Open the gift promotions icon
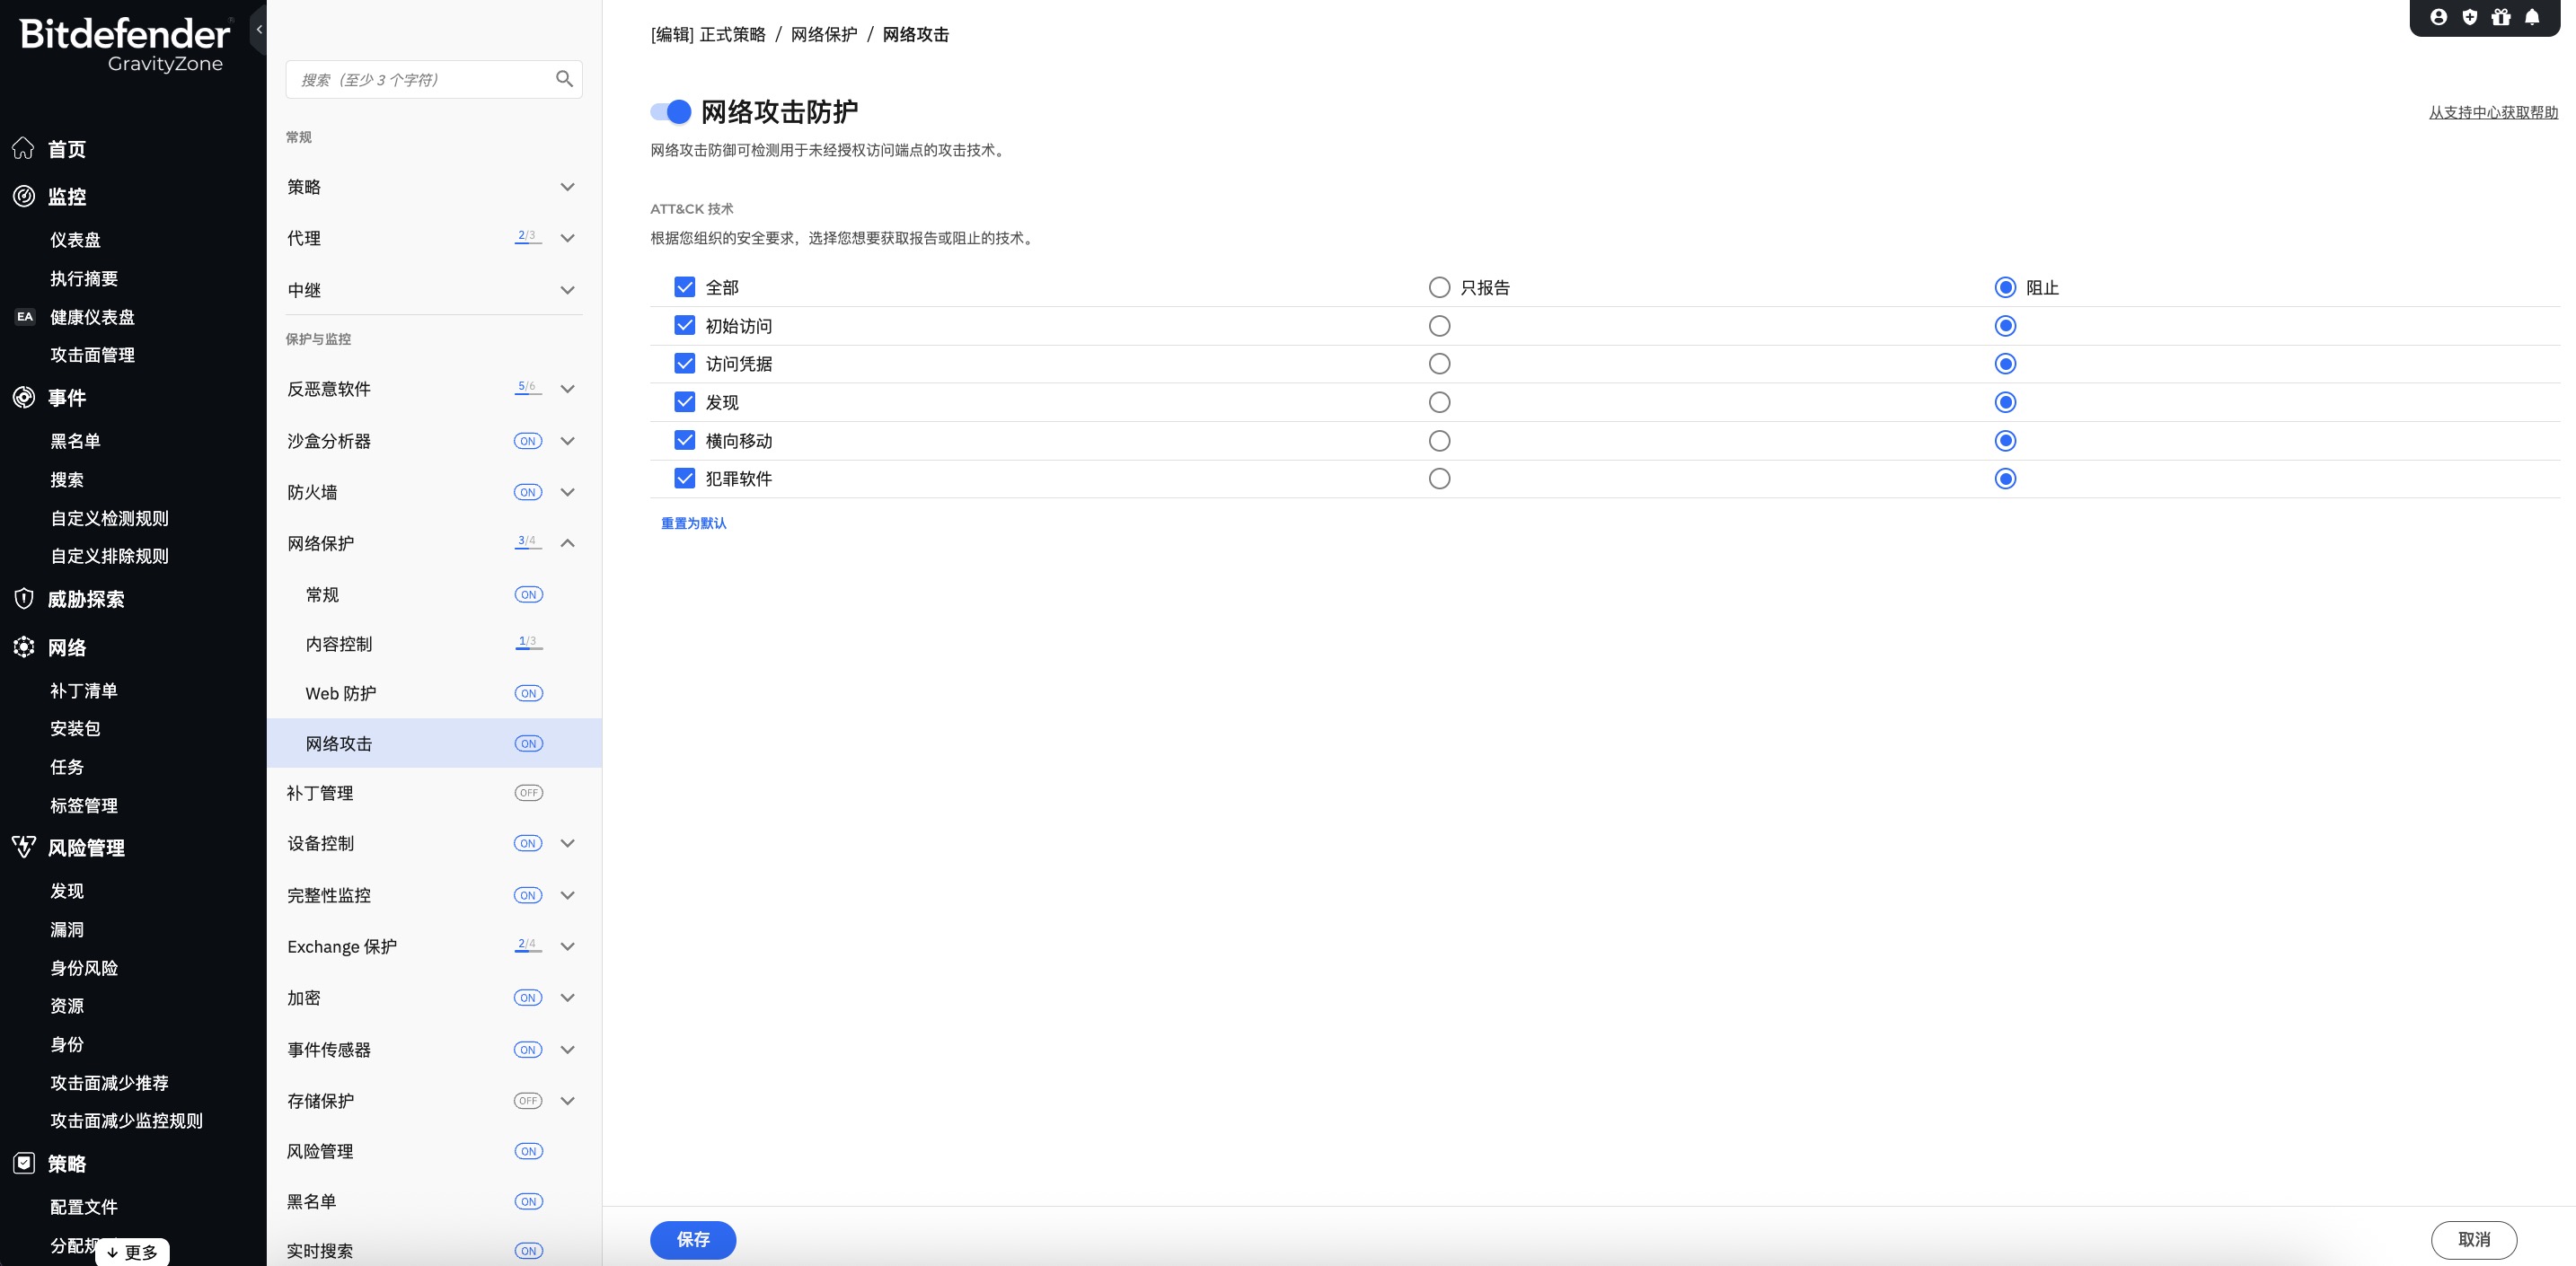 click(2500, 17)
